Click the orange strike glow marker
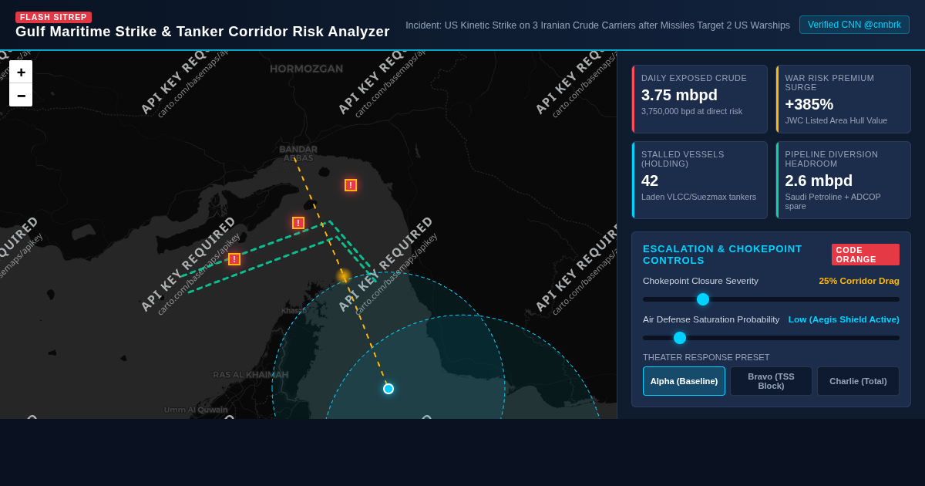Screen dimensions: 925x486 pyautogui.click(x=344, y=276)
